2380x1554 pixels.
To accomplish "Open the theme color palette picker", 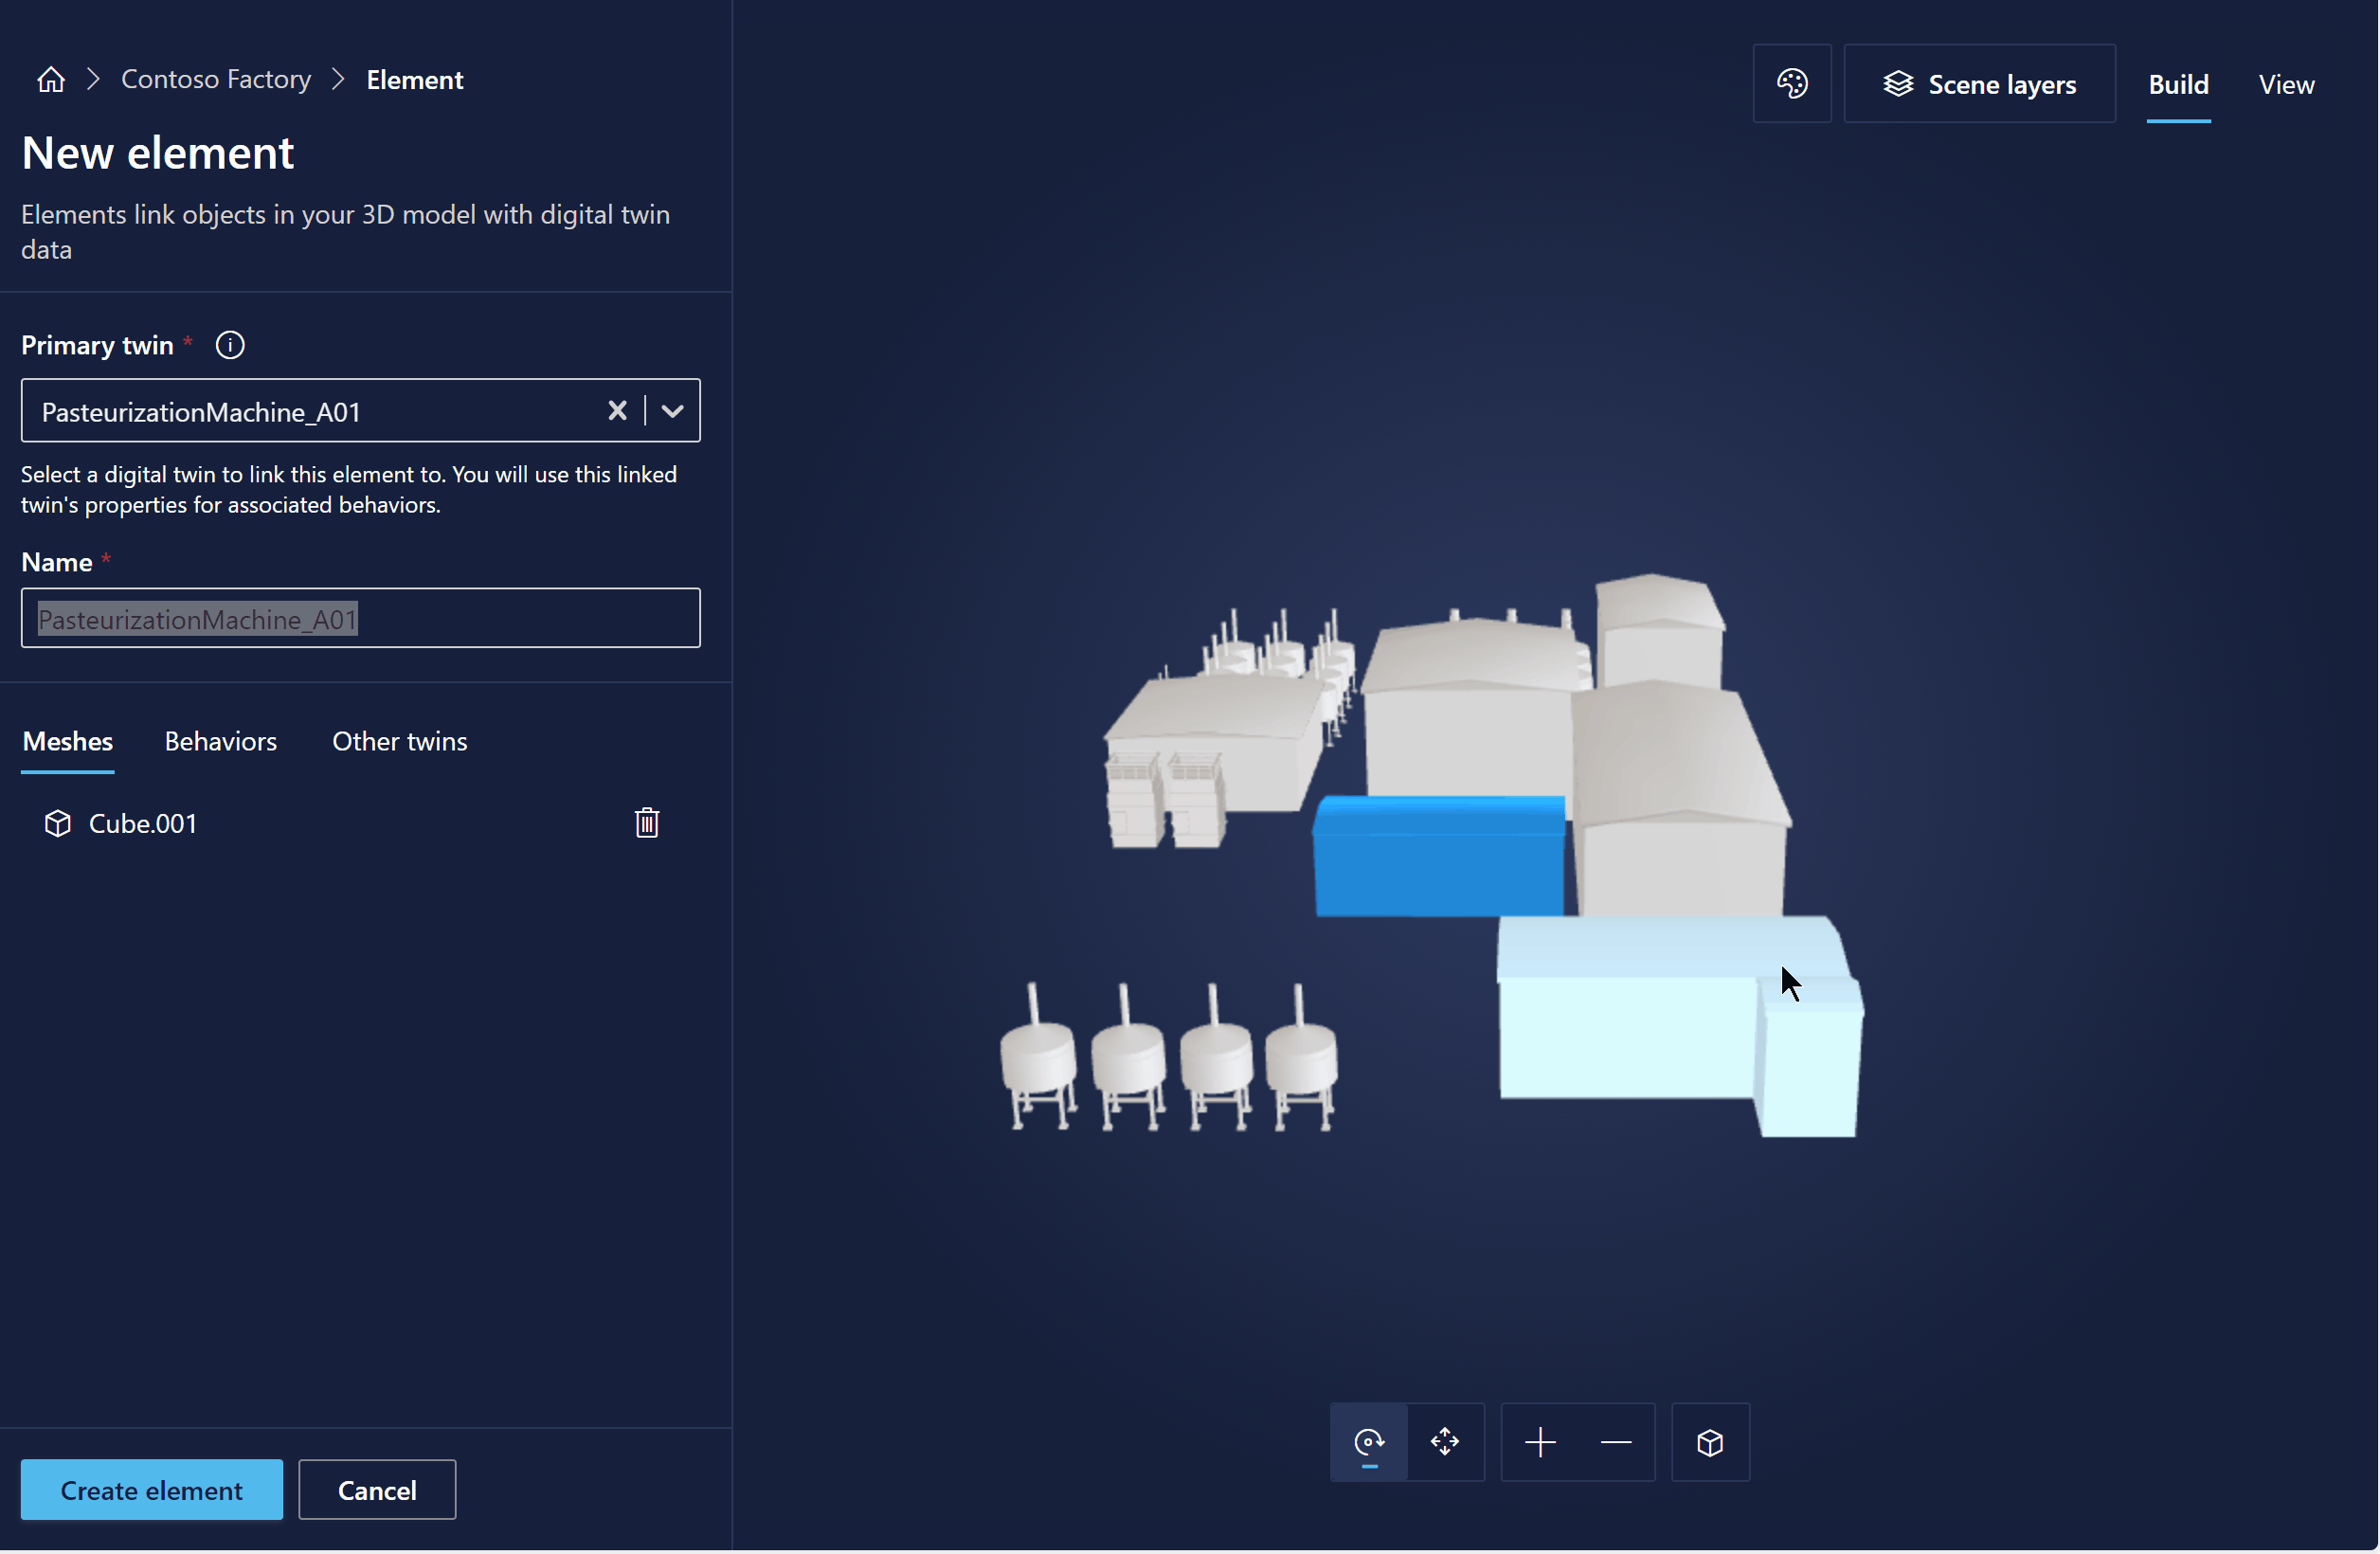I will pyautogui.click(x=1791, y=83).
